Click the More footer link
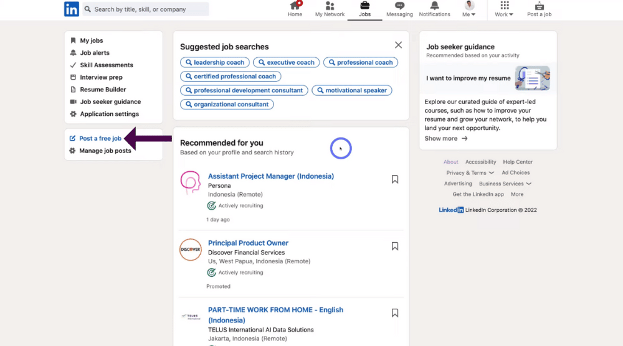 [x=517, y=194]
